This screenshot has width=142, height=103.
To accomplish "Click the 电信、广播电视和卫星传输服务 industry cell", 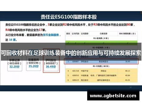I will (103, 75).
